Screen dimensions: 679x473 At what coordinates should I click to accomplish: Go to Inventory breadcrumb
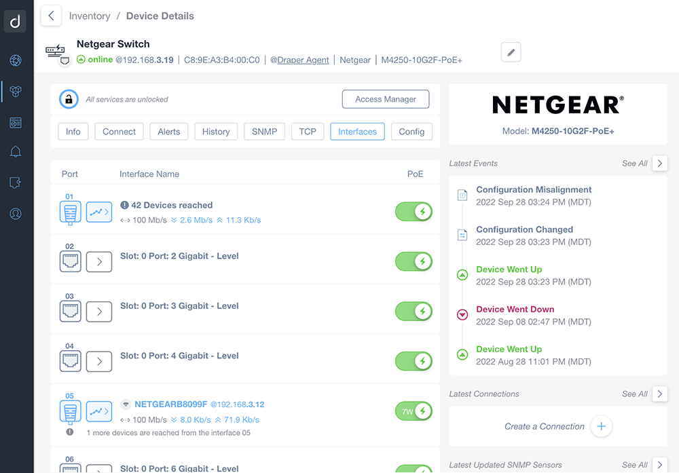(90, 16)
